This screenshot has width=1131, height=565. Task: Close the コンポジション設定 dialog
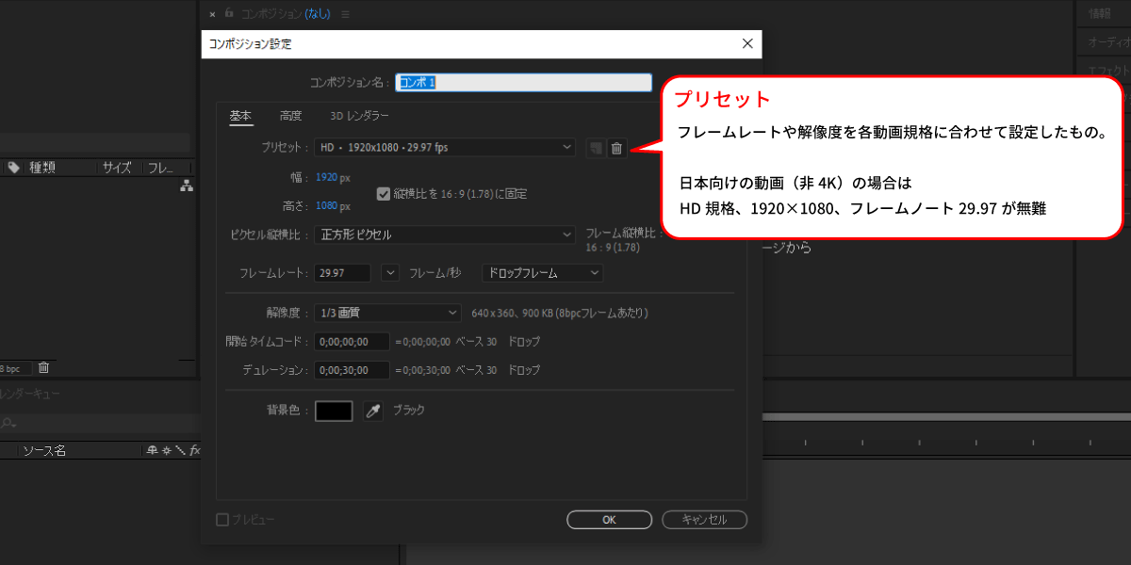pos(747,43)
